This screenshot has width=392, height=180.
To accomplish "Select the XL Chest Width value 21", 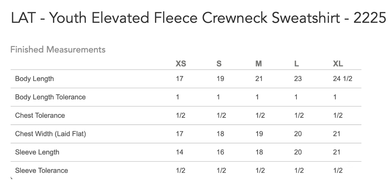I will point(337,134).
